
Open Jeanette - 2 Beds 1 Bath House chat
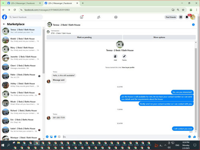point(21,58)
